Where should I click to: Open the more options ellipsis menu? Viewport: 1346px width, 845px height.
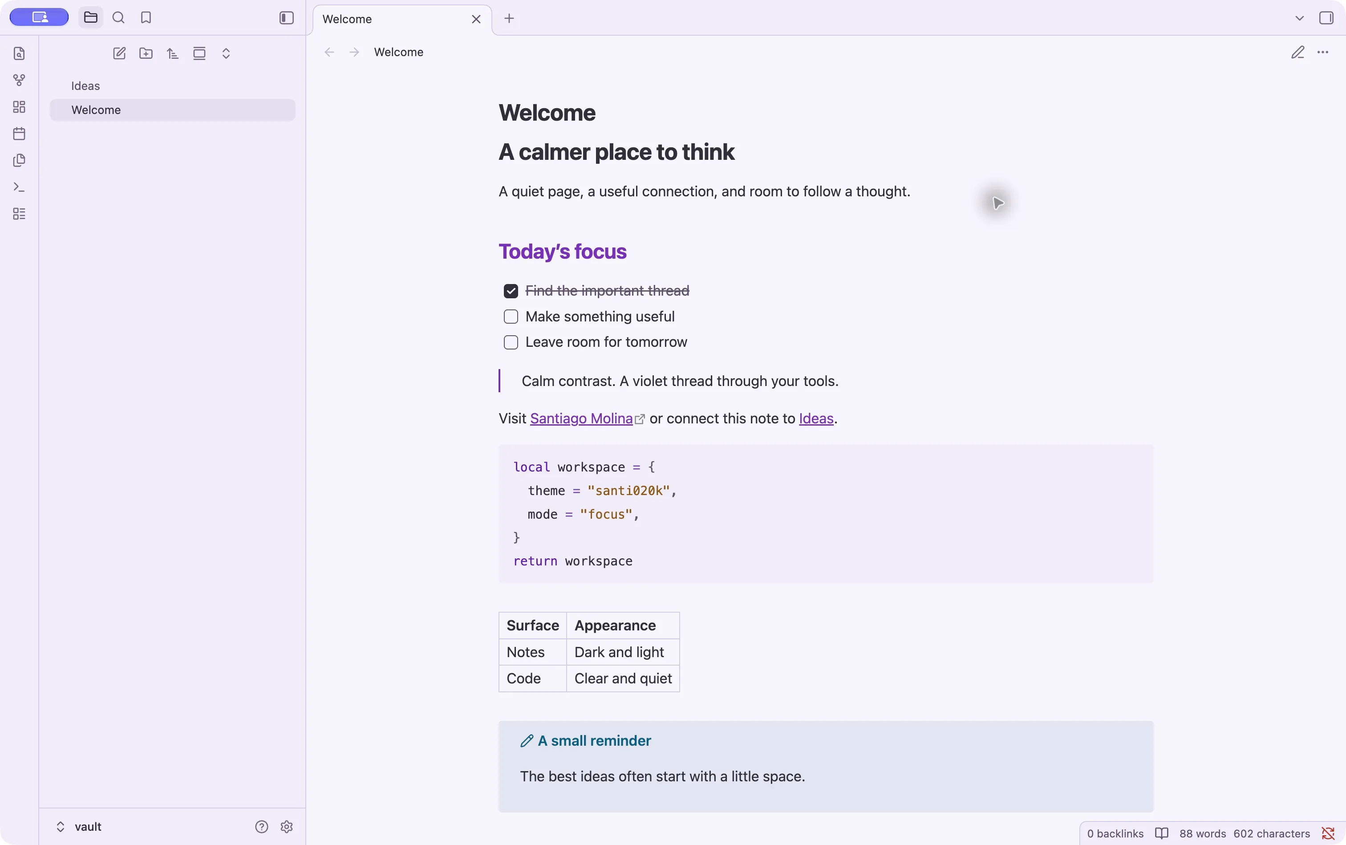1323,53
